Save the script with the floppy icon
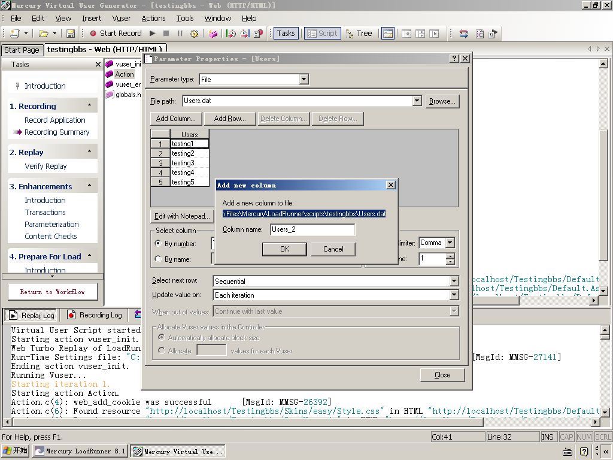The height and width of the screenshot is (460, 613). (71, 34)
